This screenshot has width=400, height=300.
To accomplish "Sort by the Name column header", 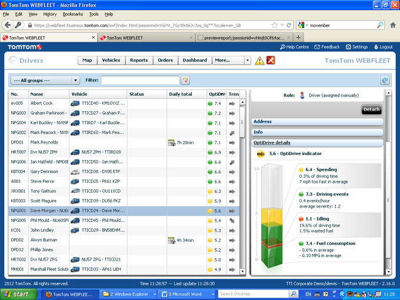I will (x=49, y=94).
